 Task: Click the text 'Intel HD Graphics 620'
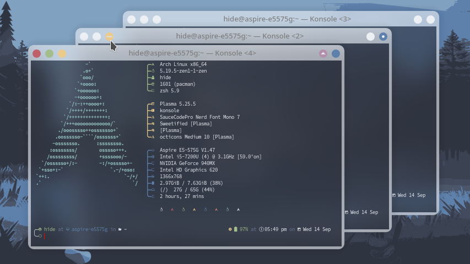(x=189, y=170)
